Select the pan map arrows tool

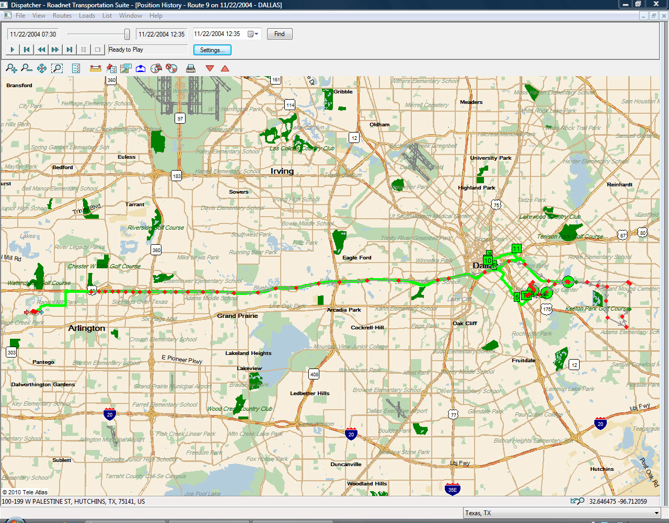pyautogui.click(x=42, y=68)
